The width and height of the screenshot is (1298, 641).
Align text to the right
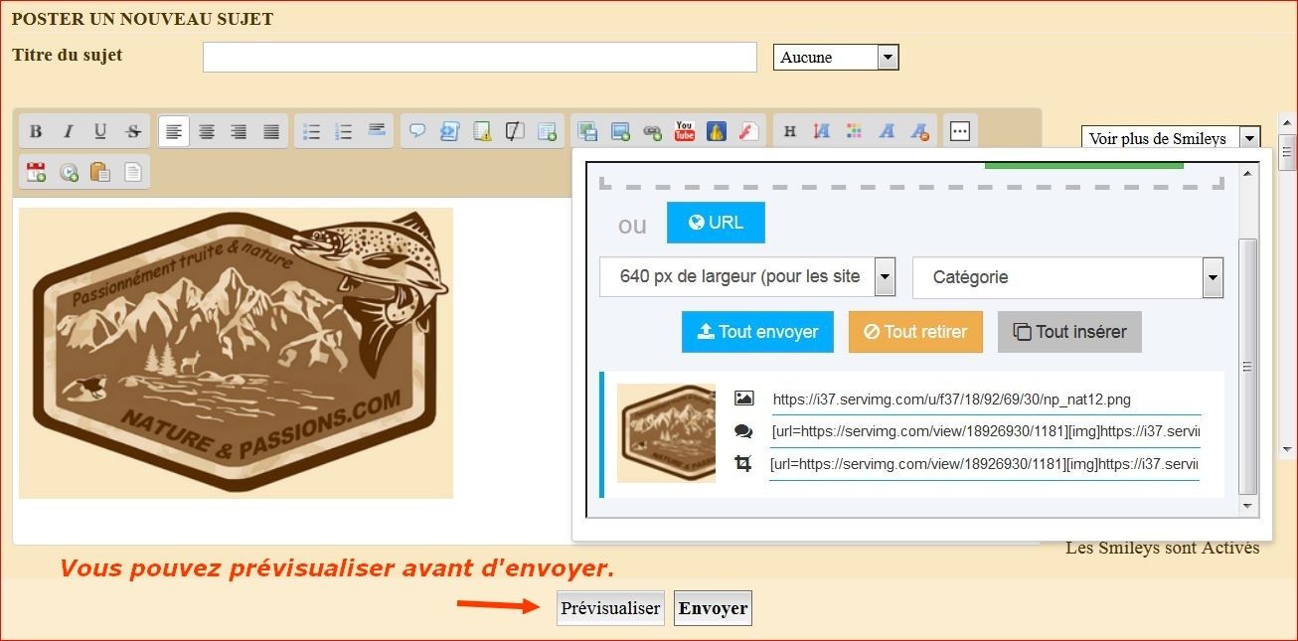(x=239, y=131)
